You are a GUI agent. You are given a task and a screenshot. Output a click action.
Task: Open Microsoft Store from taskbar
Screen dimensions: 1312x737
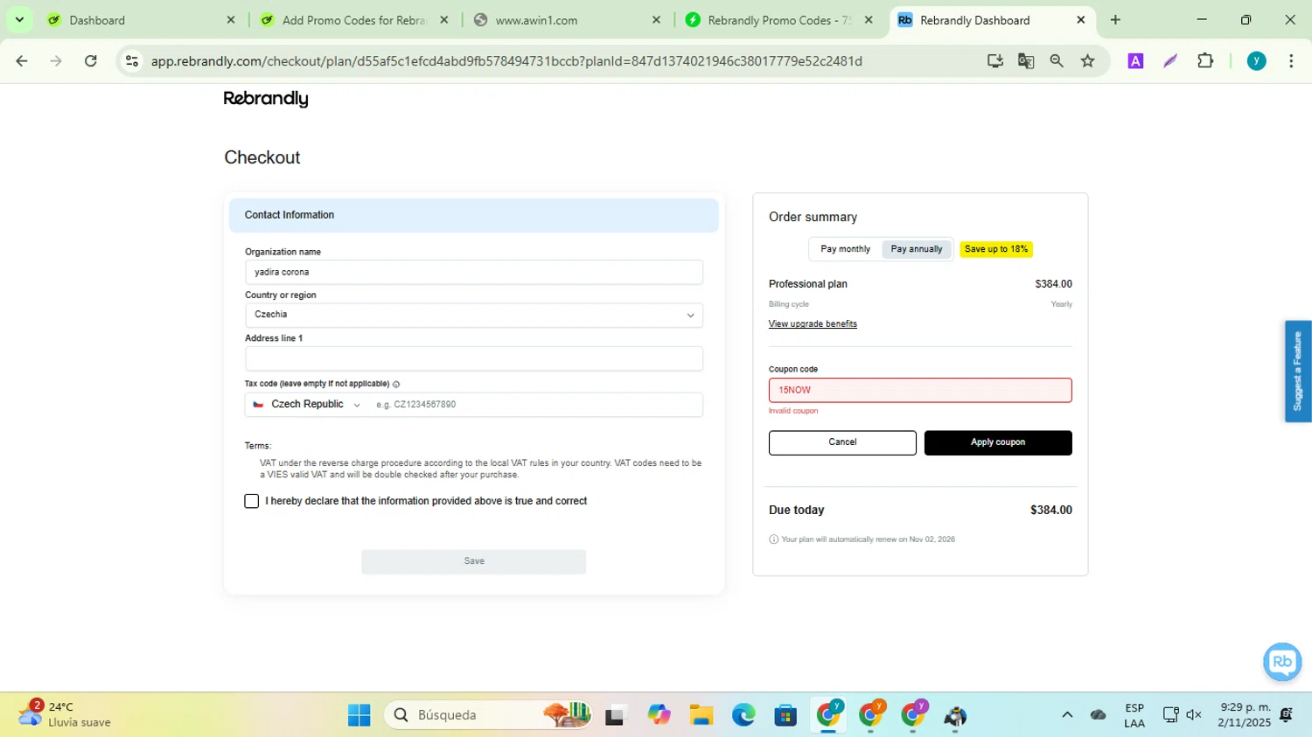[785, 715]
